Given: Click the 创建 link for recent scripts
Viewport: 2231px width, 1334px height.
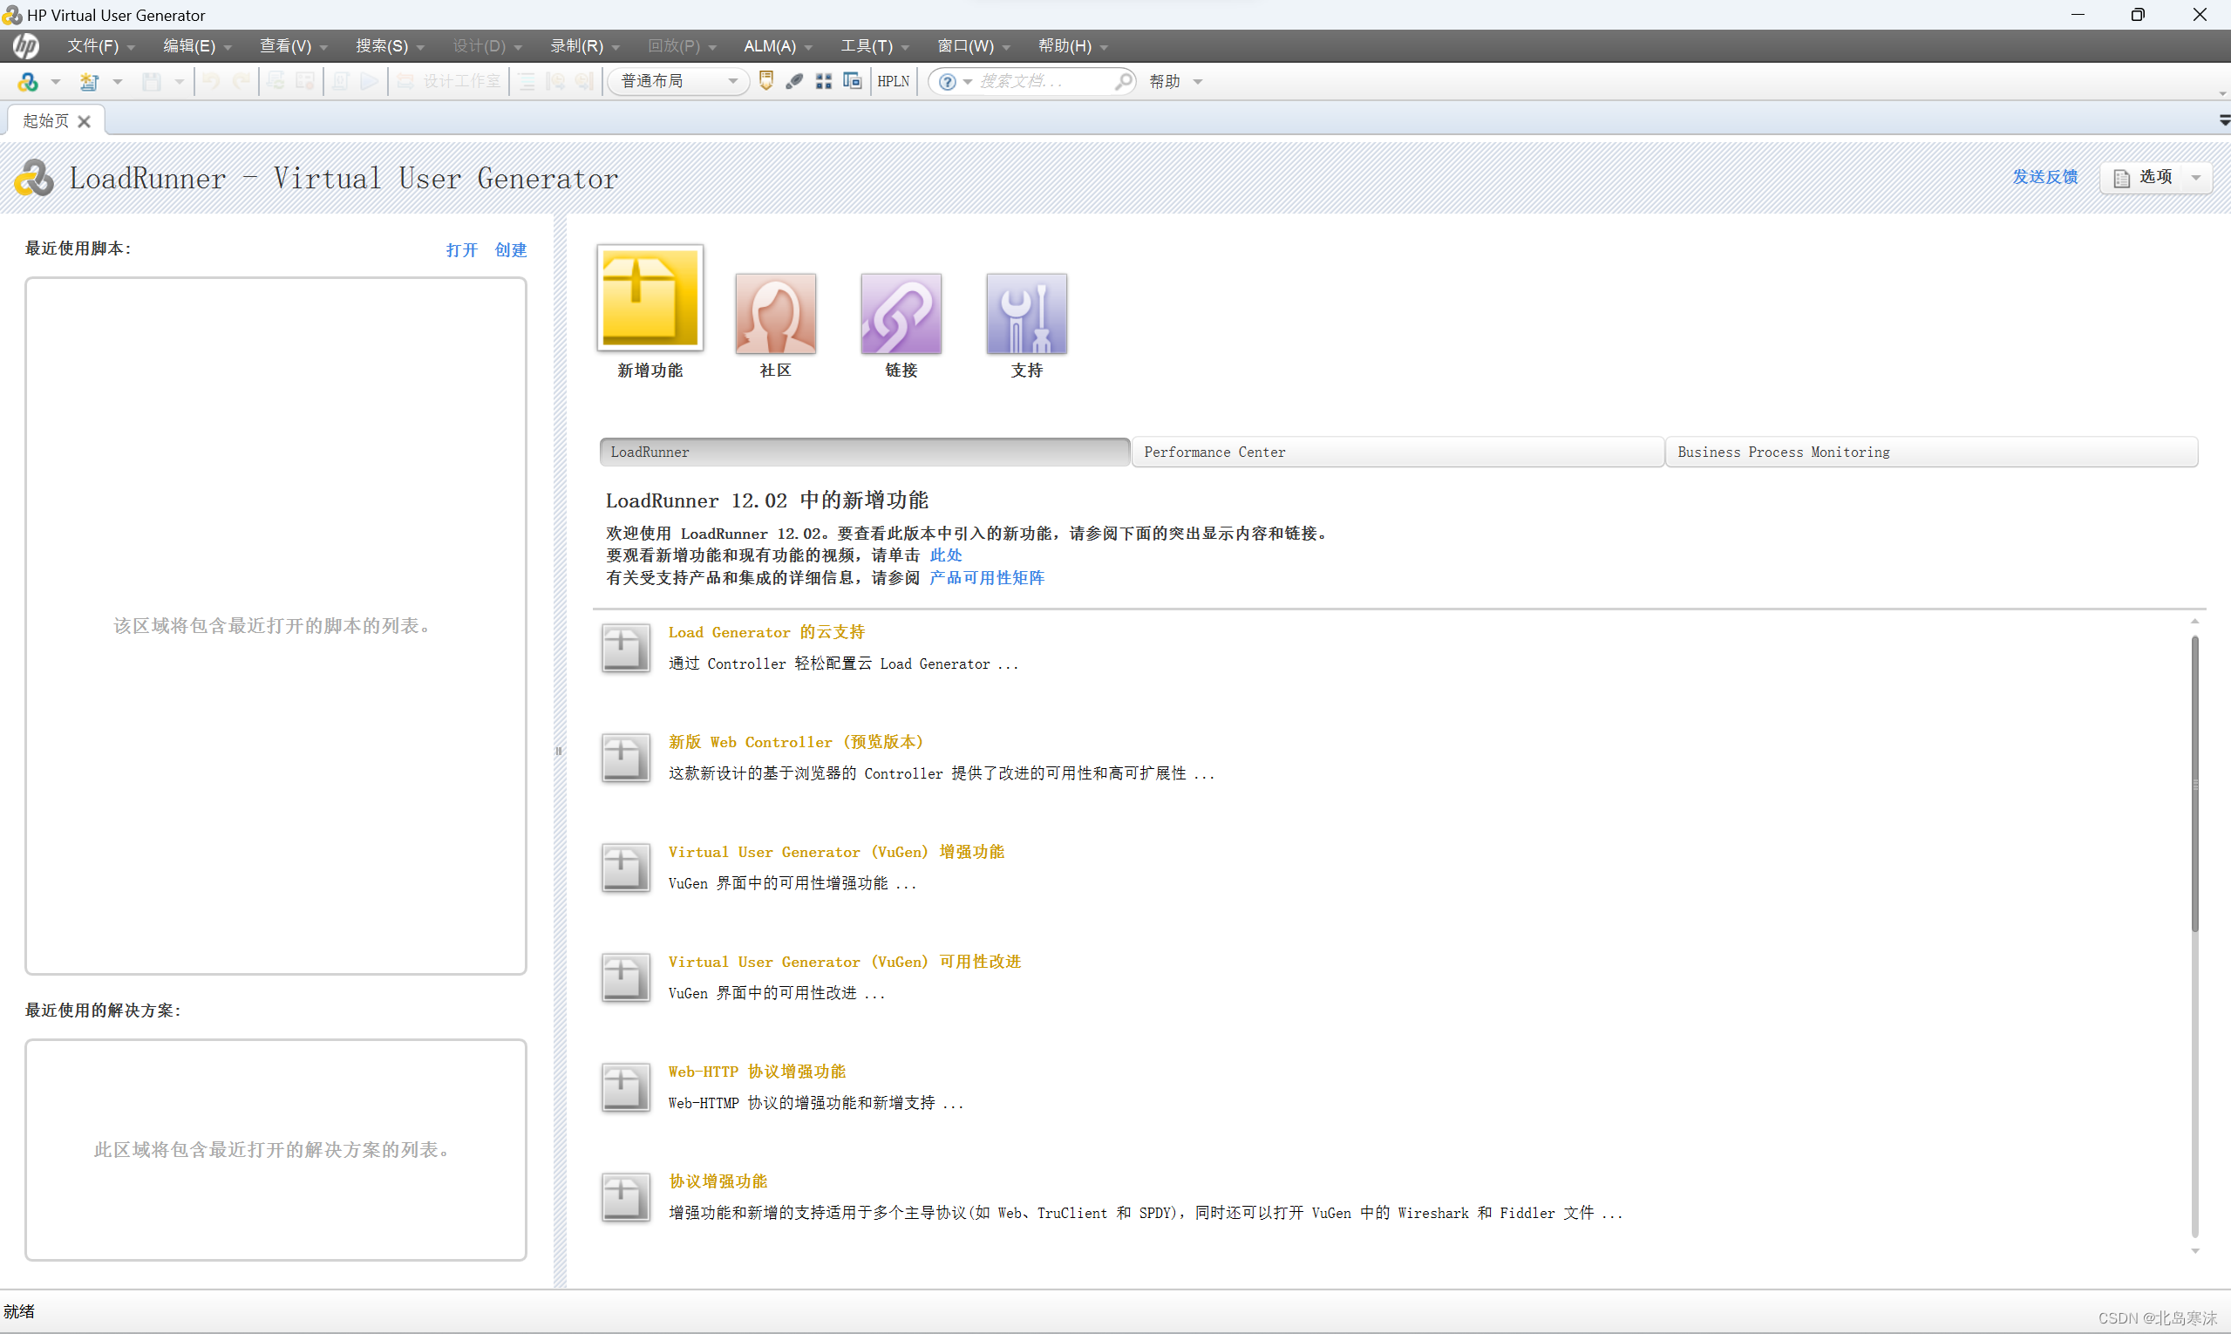Looking at the screenshot, I should click(511, 250).
